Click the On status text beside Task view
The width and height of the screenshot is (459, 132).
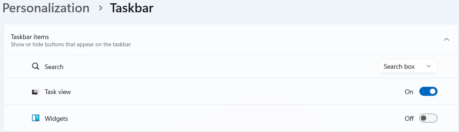click(x=409, y=92)
